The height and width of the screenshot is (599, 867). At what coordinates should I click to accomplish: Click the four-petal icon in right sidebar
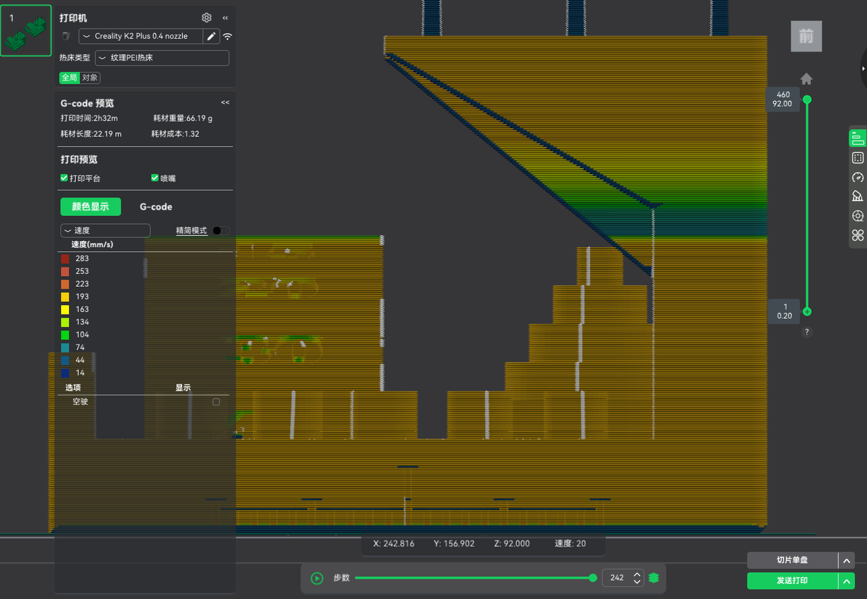(x=858, y=236)
